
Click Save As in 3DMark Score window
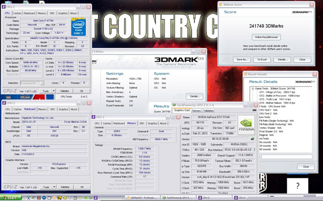[x=242, y=59]
